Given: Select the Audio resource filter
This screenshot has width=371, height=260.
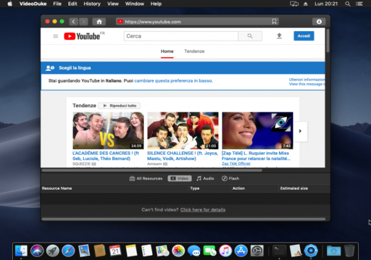Looking at the screenshot, I should coord(205,178).
